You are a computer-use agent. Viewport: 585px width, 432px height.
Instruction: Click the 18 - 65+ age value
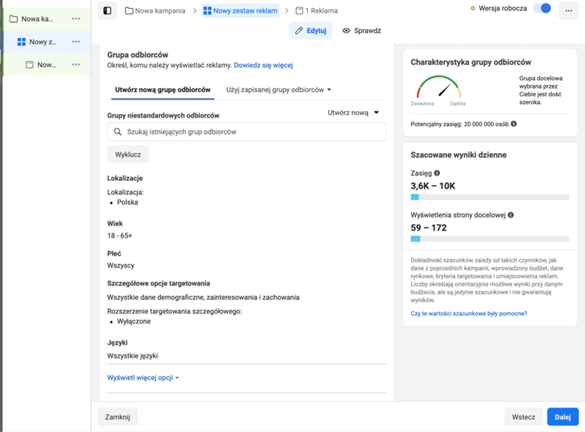(x=120, y=235)
